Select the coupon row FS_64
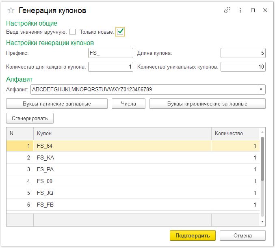Image resolution: width=275 pixels, height=248 pixels. tap(133, 146)
